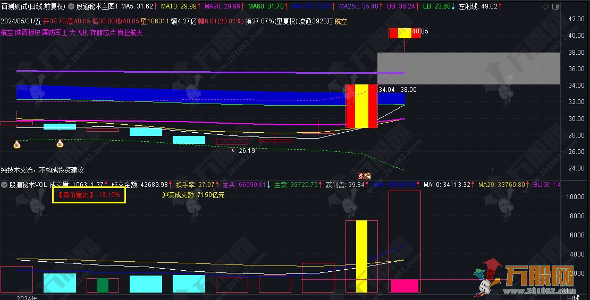Open the 商业航天 concept tag
The height and width of the screenshot is (300, 590).
pos(130,33)
